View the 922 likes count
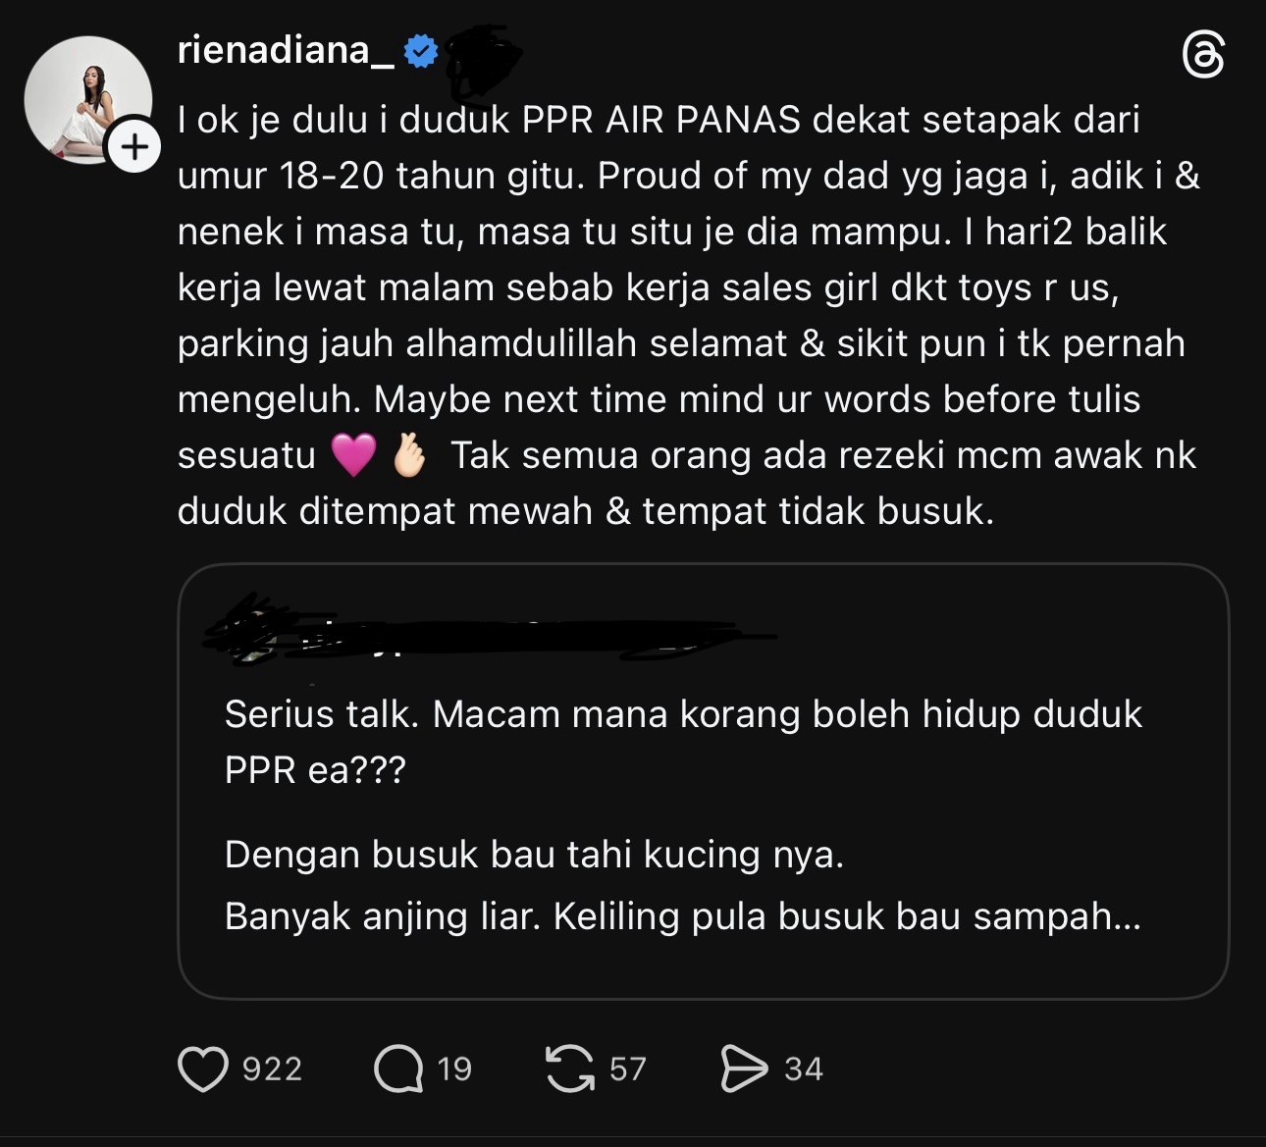 [x=272, y=1069]
